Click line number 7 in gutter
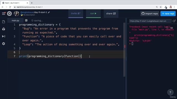Image resolution: width=177 pixels, height=99 pixels. (x=14, y=56)
